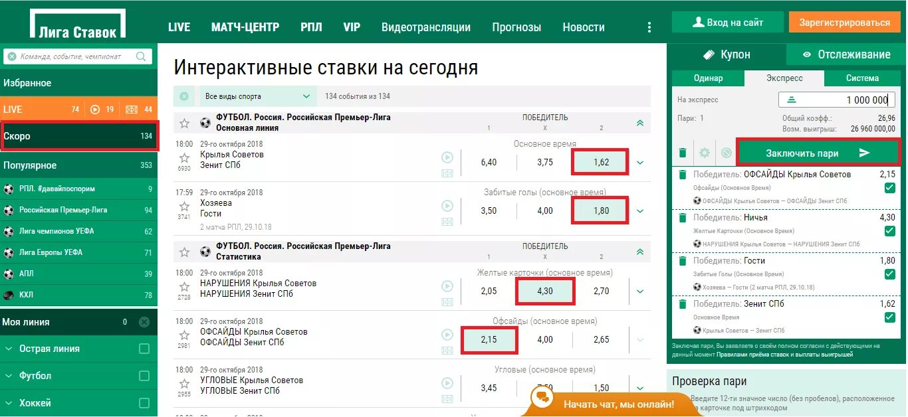Star the УГЛОВЫЕ Крылья Советов match
This screenshot has width=908, height=417.
185,384
